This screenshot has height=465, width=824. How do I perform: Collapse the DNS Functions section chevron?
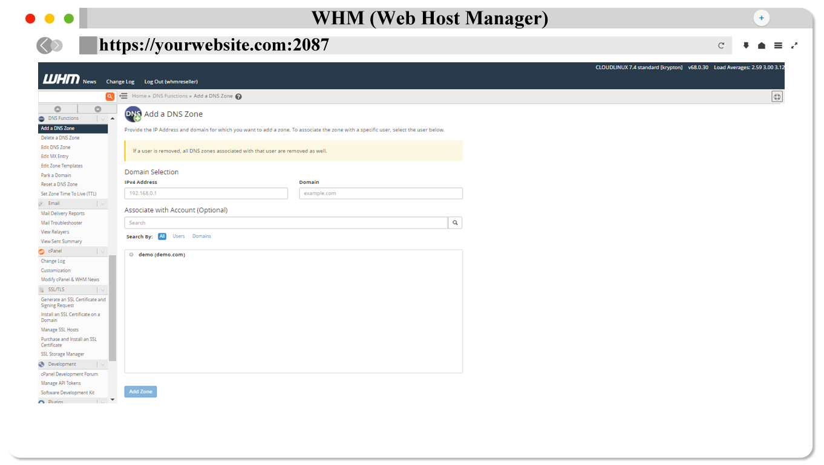tap(102, 119)
